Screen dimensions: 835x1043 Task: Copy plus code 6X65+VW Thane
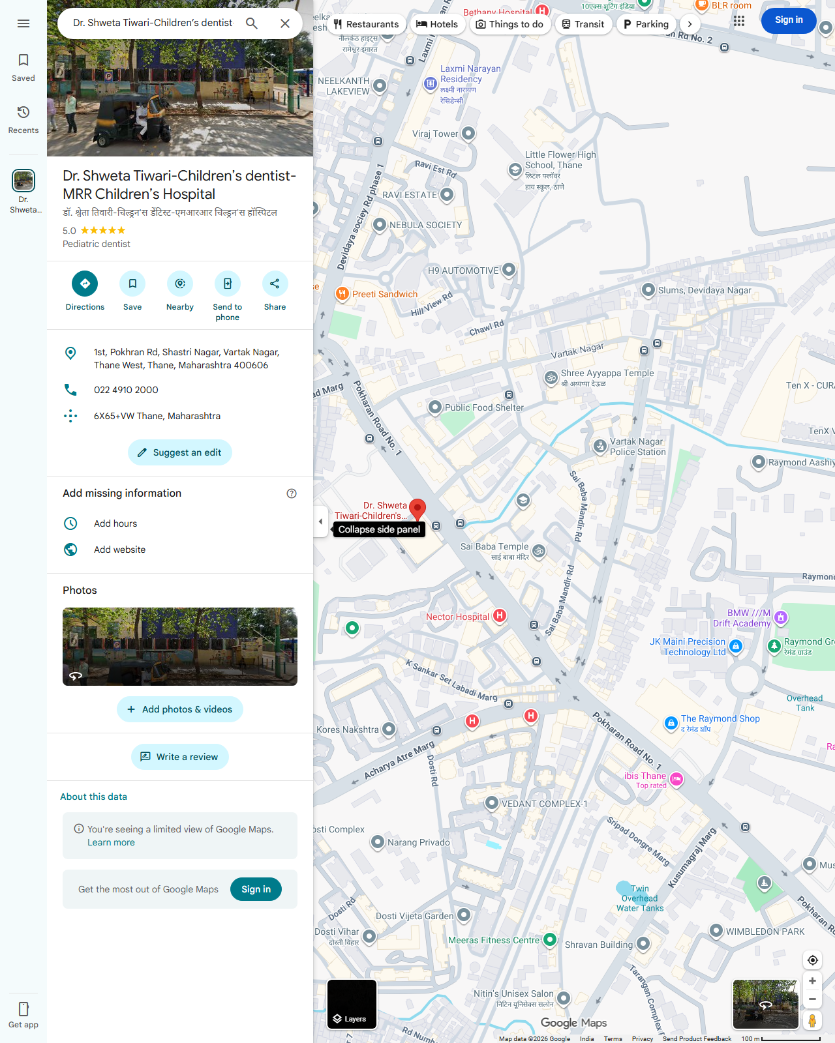coord(180,416)
